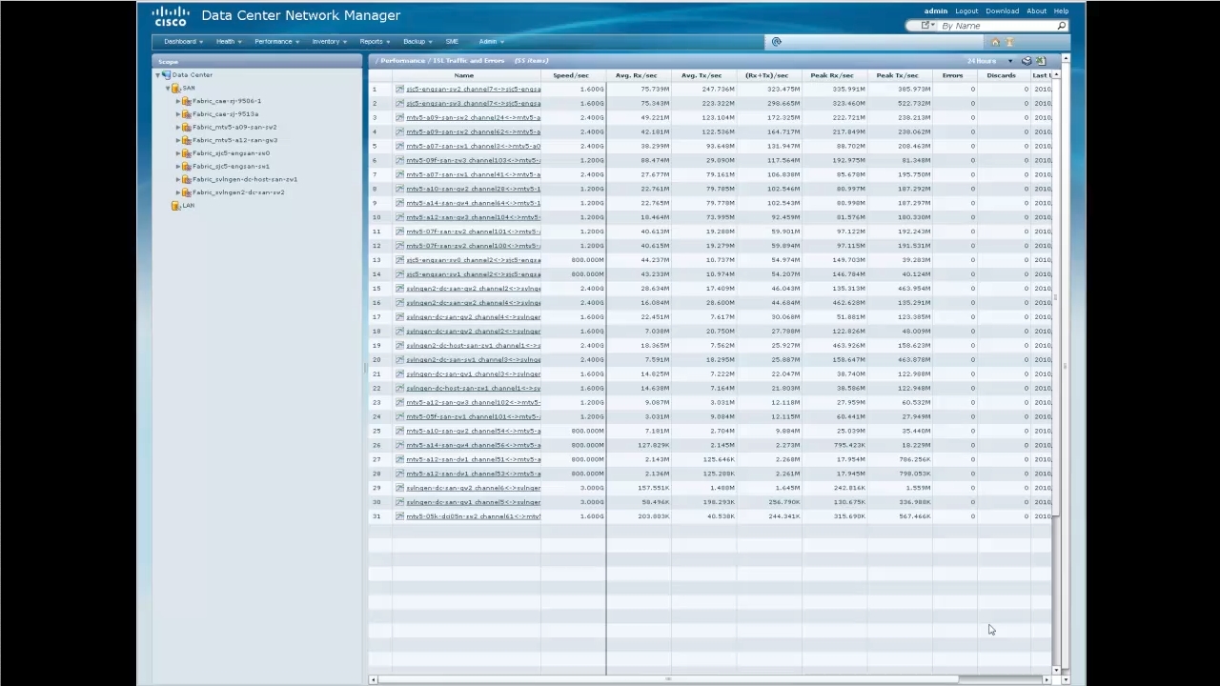Click the Fabric_cae-sj-9506-1 fabric icon
The width and height of the screenshot is (1220, 686).
tap(187, 101)
